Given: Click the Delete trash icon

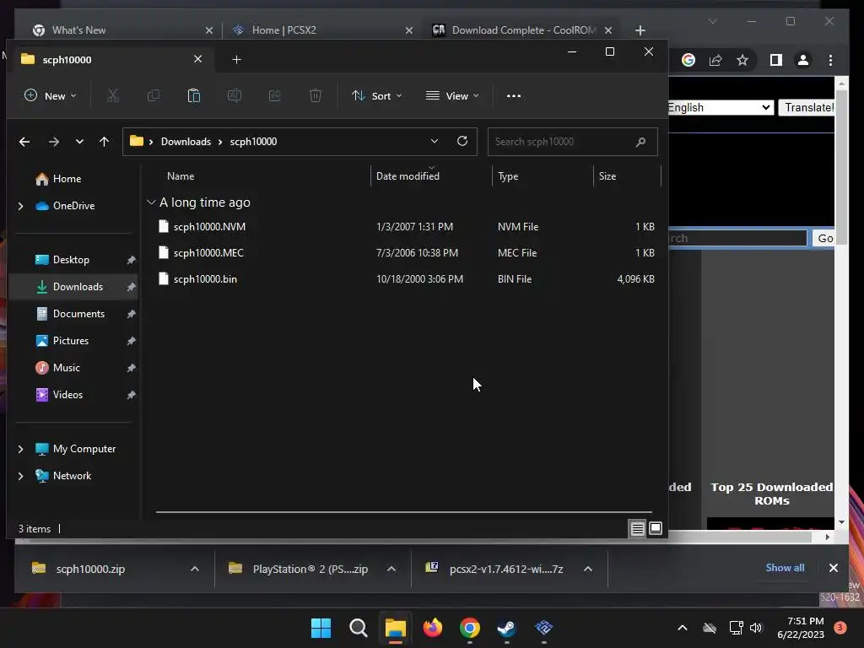Looking at the screenshot, I should pos(316,96).
